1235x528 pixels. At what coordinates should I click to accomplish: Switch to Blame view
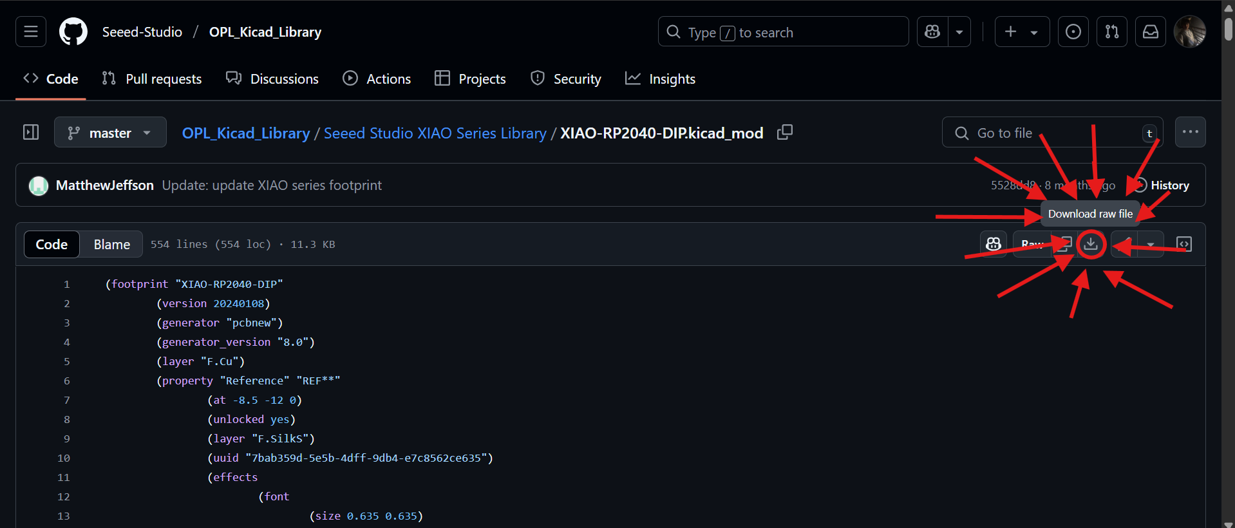pos(111,245)
